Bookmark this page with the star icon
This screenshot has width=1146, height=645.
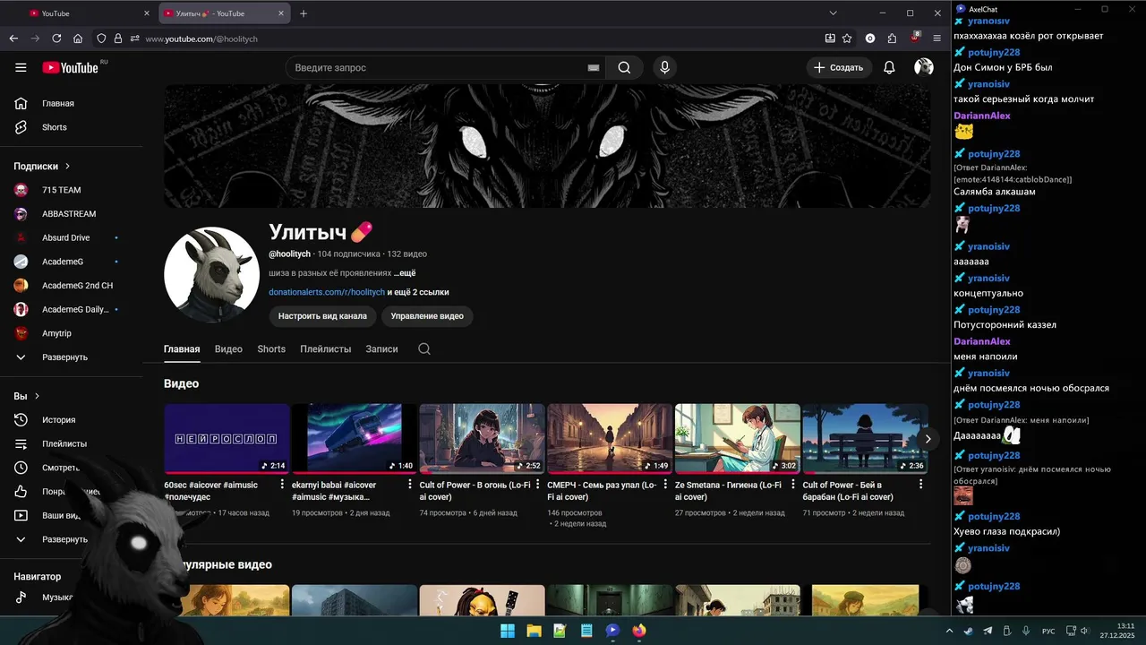pos(847,39)
